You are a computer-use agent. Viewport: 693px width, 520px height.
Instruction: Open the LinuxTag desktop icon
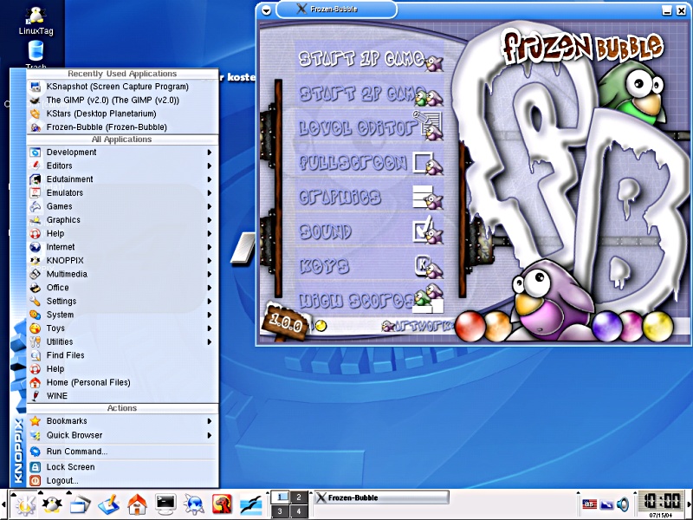(x=36, y=21)
